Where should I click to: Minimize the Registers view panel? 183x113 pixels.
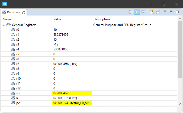171,12
